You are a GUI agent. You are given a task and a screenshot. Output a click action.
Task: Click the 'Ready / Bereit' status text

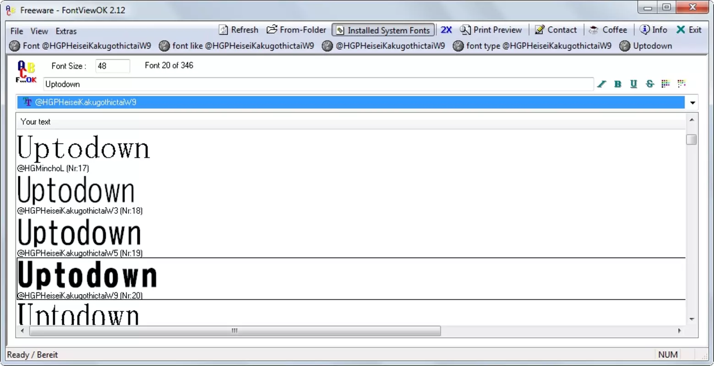33,355
